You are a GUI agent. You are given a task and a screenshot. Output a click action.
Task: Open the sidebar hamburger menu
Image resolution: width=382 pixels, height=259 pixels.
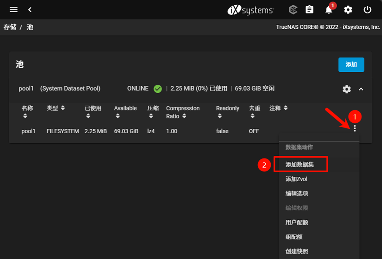point(13,10)
